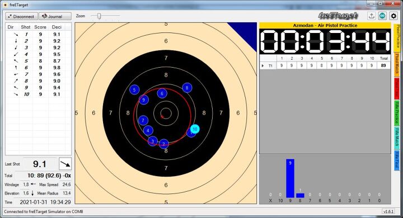403x218 pixels.
Task: Click the Mean Radius value 13,4
Action: 67,193
